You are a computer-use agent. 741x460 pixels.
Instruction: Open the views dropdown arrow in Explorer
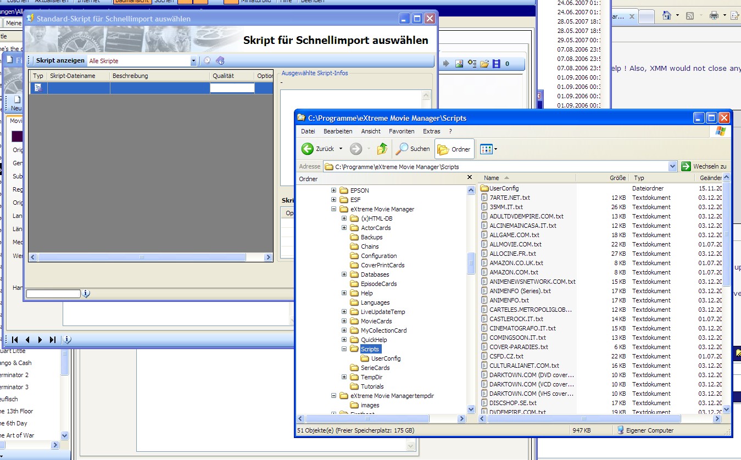point(496,149)
